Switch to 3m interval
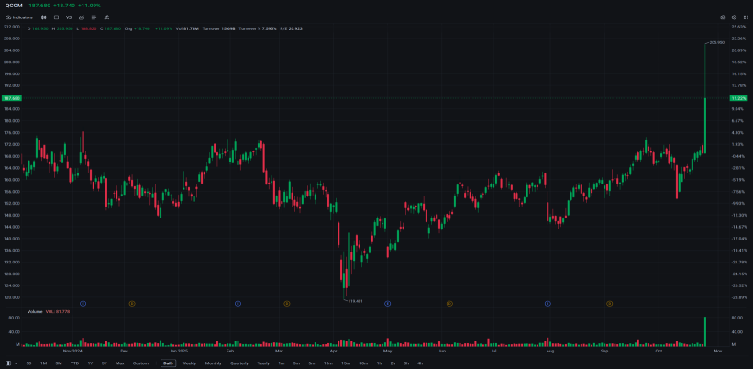This screenshot has width=753, height=369. pyautogui.click(x=297, y=363)
